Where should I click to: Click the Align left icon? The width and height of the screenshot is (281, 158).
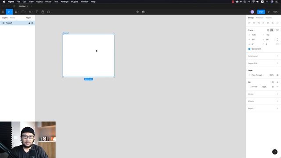pyautogui.click(x=249, y=23)
